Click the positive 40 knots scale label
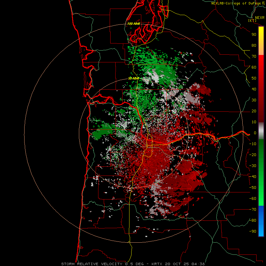 click(x=254, y=89)
